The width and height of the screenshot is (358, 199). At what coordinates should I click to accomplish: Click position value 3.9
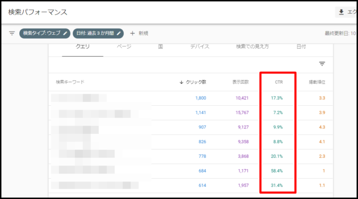322,112
